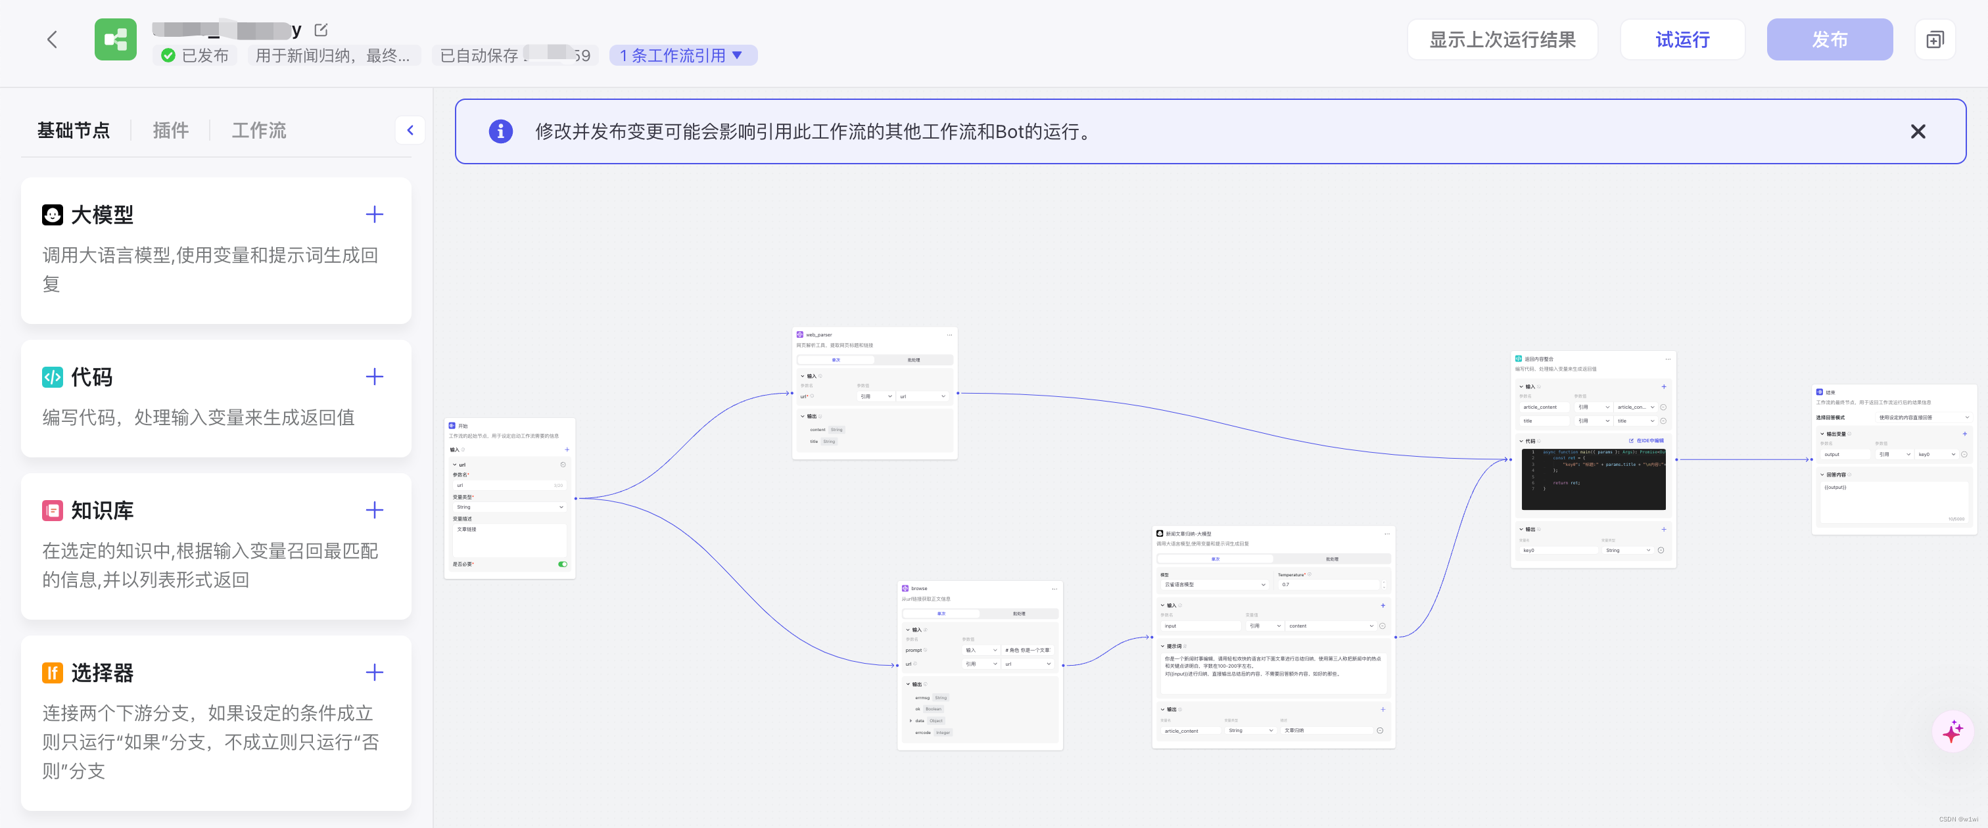Collapse url parameter in 开始 node
Viewport: 1988px width, 828px height.
pyautogui.click(x=454, y=465)
